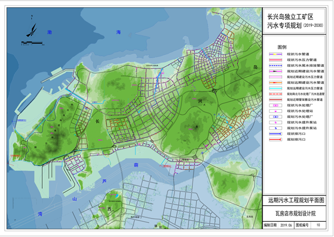Screen dimensions: 334x237
Task: Select the blue 规划污水处理厂 legend icon
Action: tap(275, 117)
